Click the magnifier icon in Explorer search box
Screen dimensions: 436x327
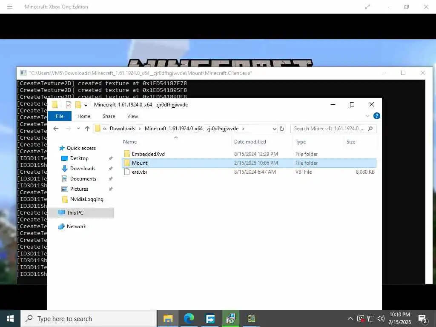pos(370,129)
